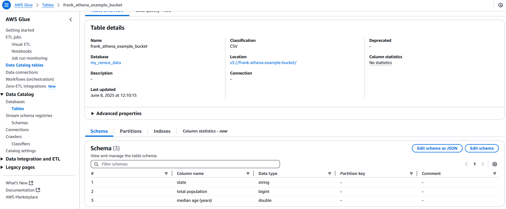Image resolution: width=506 pixels, height=209 pixels.
Task: Go to next schema page arrow
Action: tap(483, 164)
